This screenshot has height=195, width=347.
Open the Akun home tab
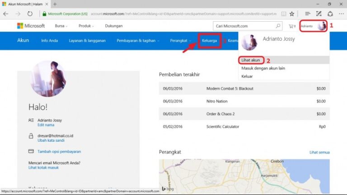23,40
